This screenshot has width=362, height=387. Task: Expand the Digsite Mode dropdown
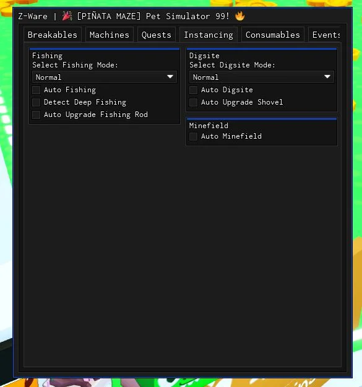pos(262,77)
